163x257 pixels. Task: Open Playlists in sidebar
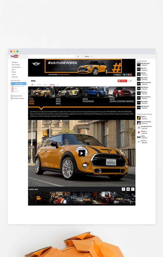click(x=14, y=72)
